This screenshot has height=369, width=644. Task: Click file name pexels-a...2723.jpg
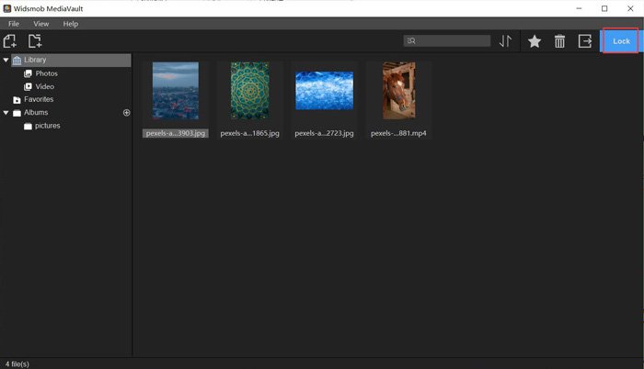coord(324,133)
